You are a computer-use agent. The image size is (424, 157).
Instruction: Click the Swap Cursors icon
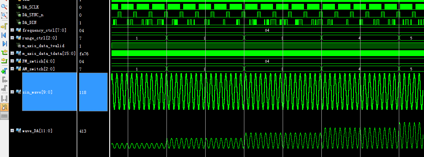(x=4, y=99)
